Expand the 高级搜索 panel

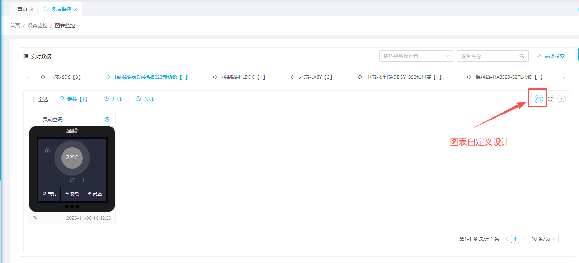551,56
